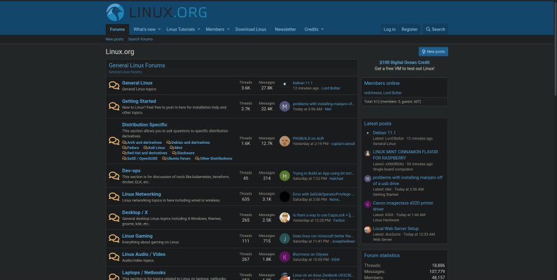Click the Search forums sub-navigation link
557x280 pixels.
141,39
